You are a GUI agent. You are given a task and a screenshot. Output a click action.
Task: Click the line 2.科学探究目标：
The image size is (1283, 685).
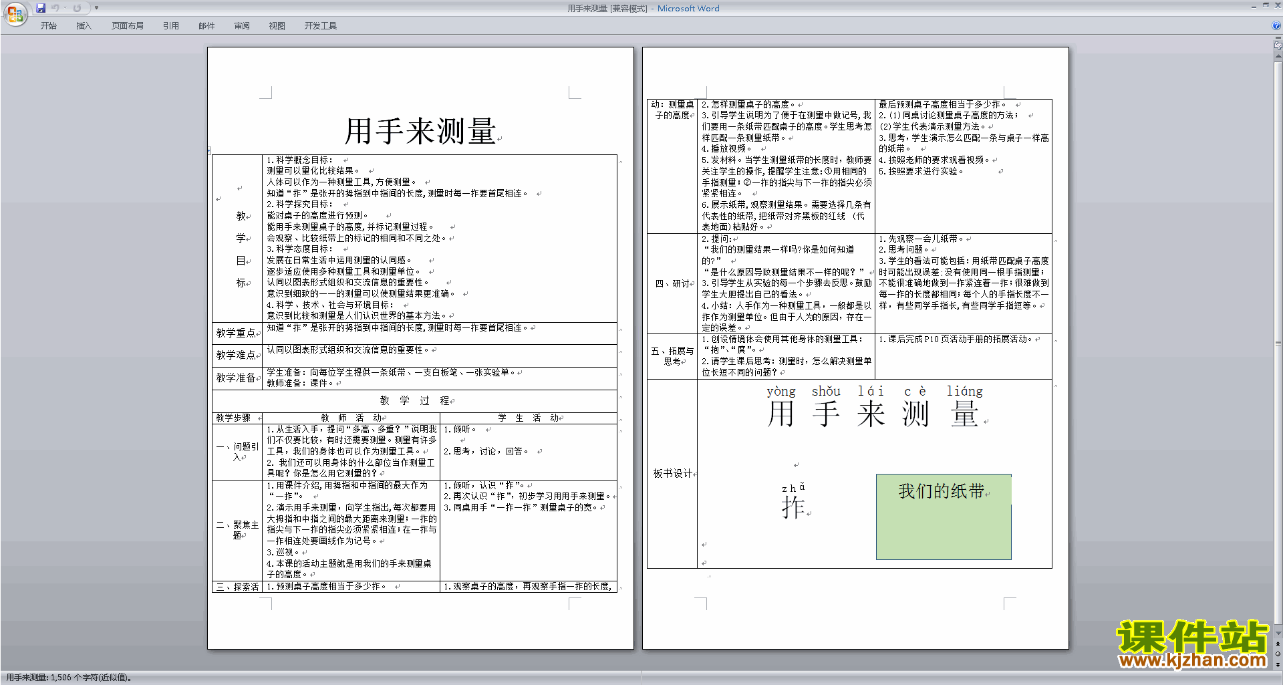click(x=299, y=204)
